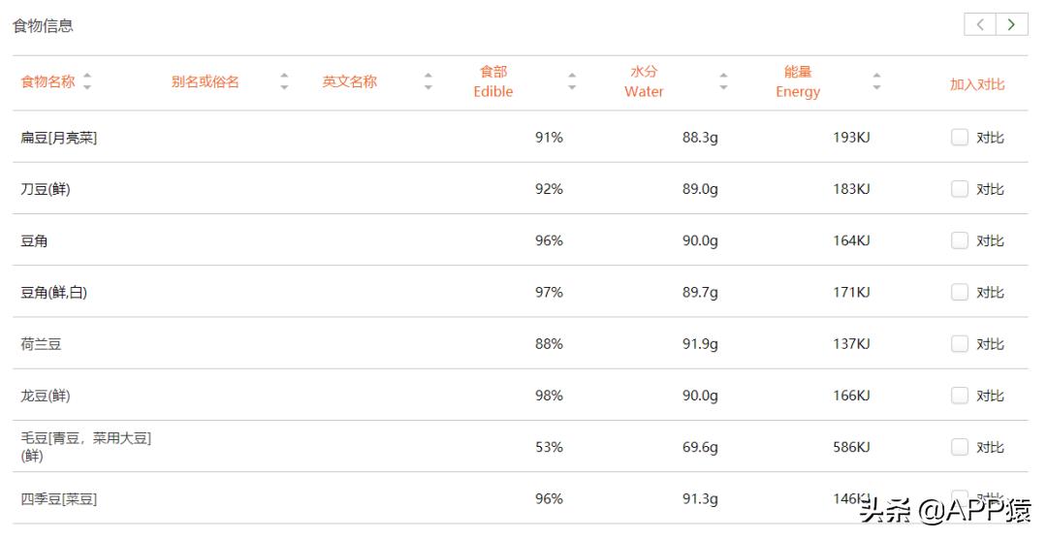Viewport: 1047px width, 540px height.
Task: Check 对比 box for 豆角(鲜,白)
Action: (x=960, y=293)
